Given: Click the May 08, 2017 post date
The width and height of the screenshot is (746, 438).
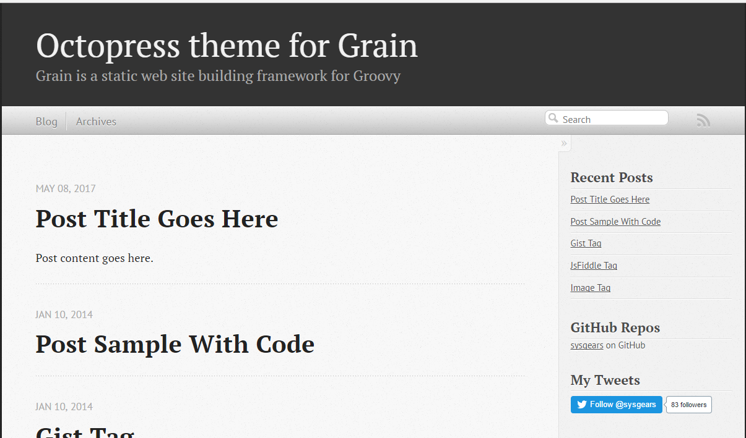Looking at the screenshot, I should click(66, 188).
